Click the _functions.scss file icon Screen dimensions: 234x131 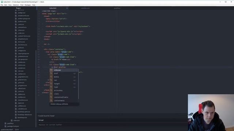pos(16,45)
